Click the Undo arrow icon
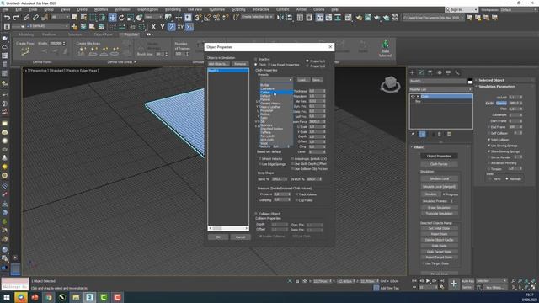Screen dimensions: 539x303 [8, 17]
